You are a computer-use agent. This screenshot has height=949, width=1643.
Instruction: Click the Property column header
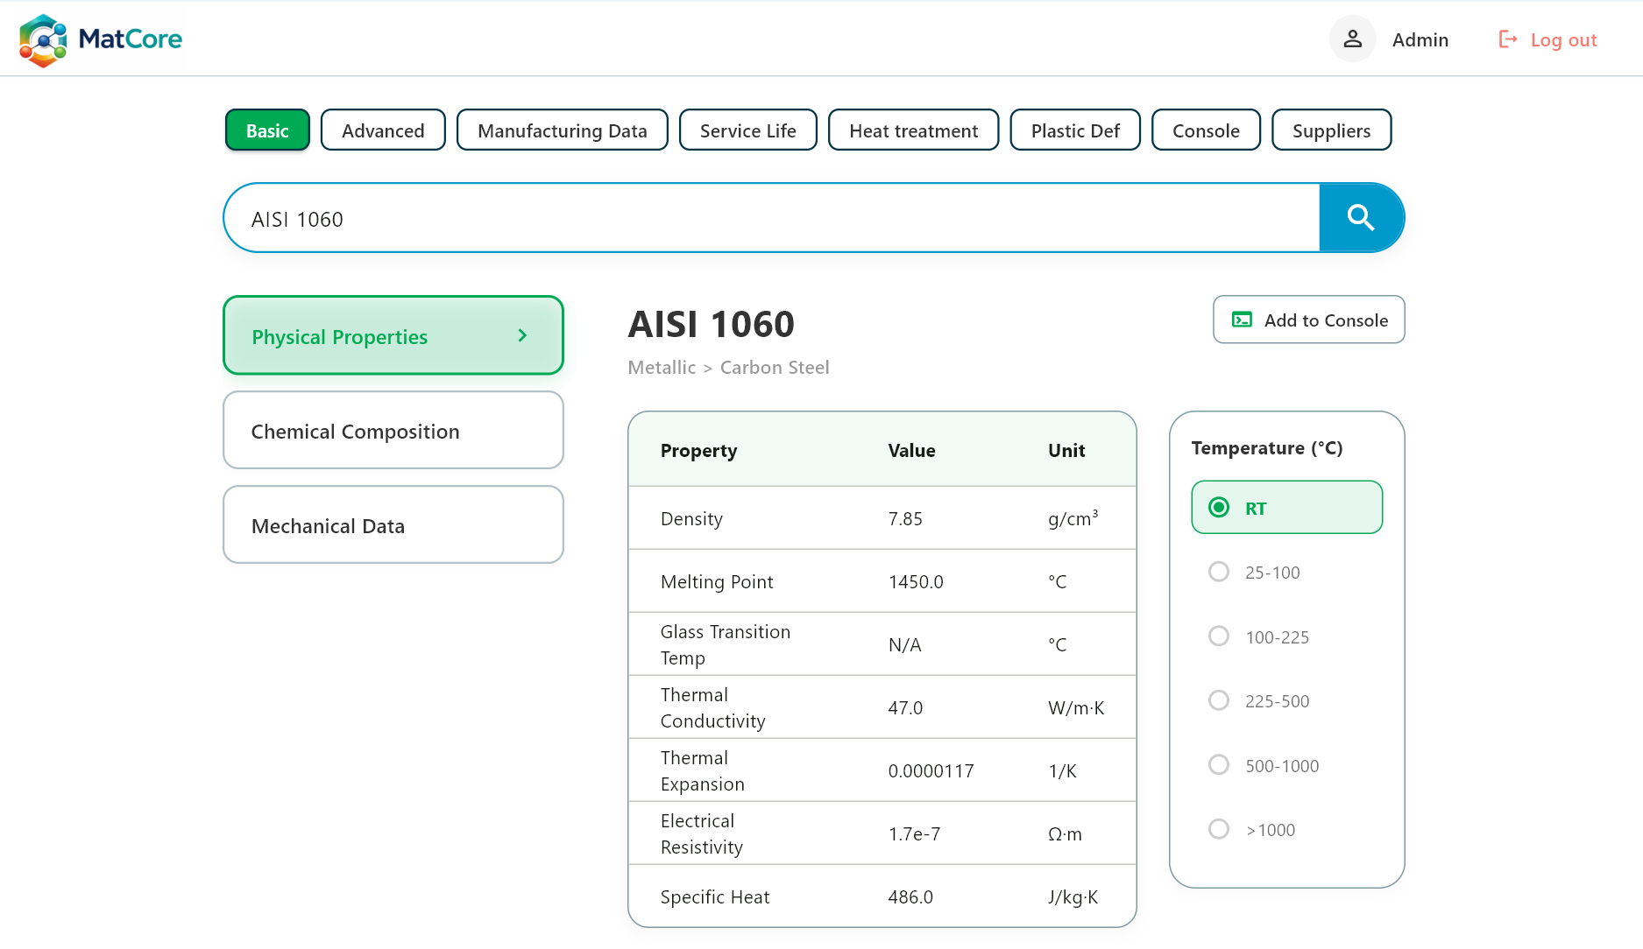[x=698, y=451]
